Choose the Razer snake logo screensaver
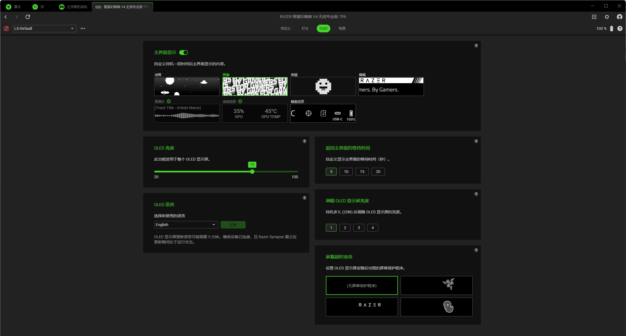This screenshot has width=626, height=336. [437, 285]
